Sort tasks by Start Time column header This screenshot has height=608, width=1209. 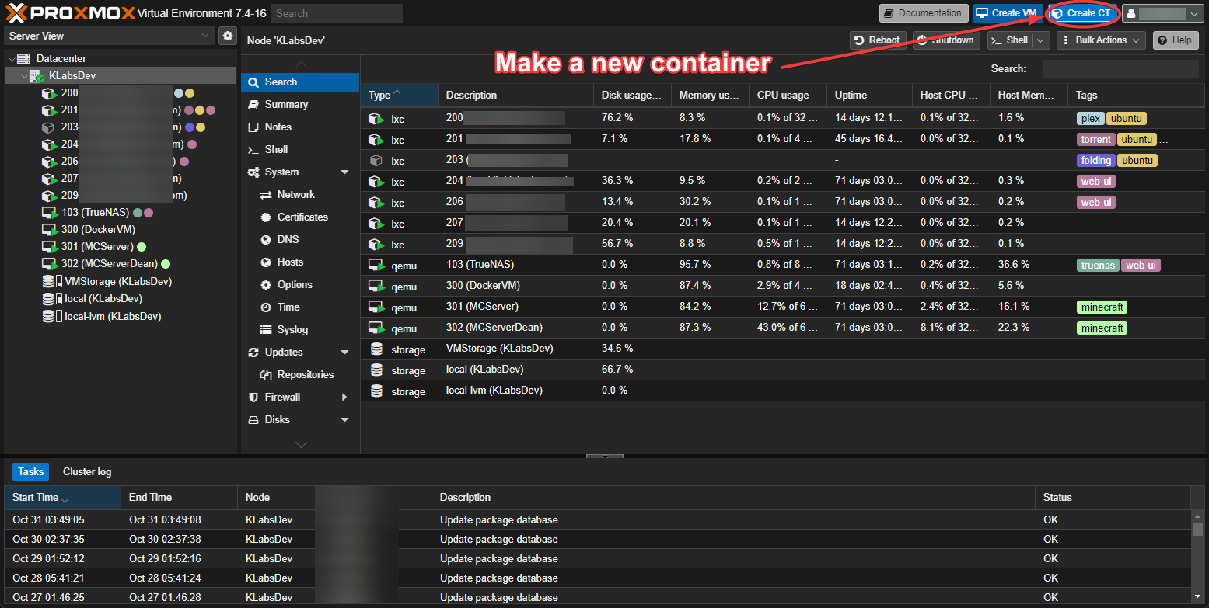pyautogui.click(x=62, y=497)
